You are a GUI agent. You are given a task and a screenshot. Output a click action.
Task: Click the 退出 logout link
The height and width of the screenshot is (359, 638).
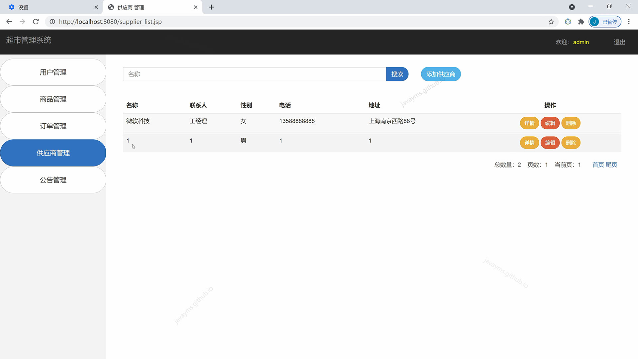tap(619, 42)
